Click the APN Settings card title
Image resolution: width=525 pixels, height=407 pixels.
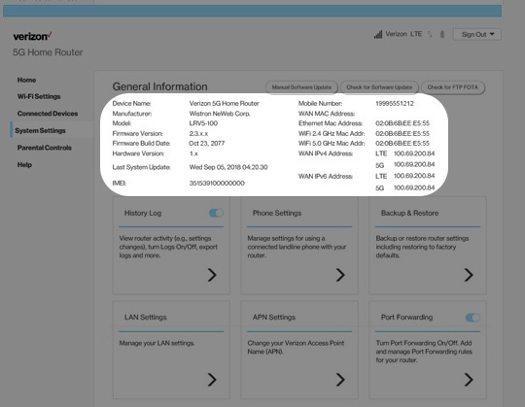(x=274, y=318)
